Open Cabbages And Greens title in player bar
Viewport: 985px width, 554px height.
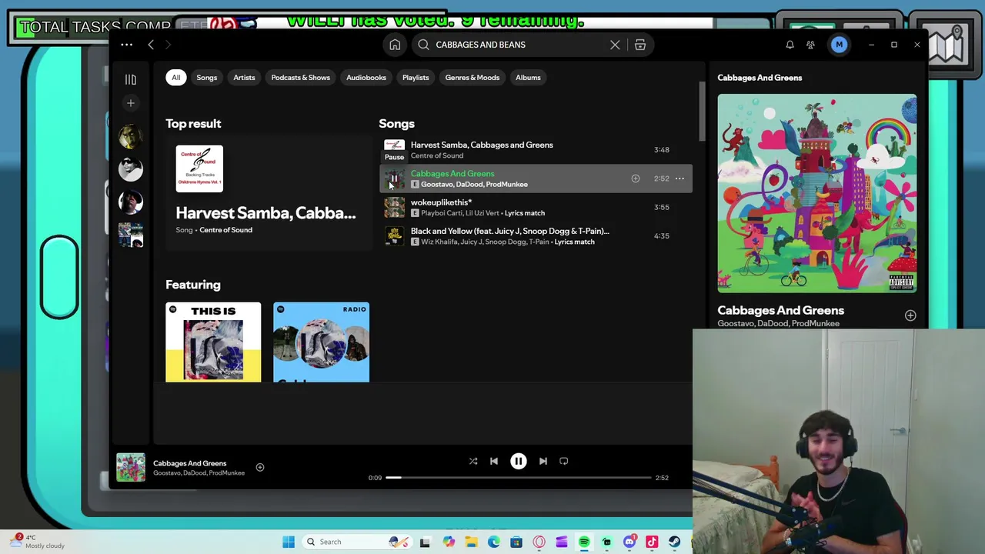[190, 463]
